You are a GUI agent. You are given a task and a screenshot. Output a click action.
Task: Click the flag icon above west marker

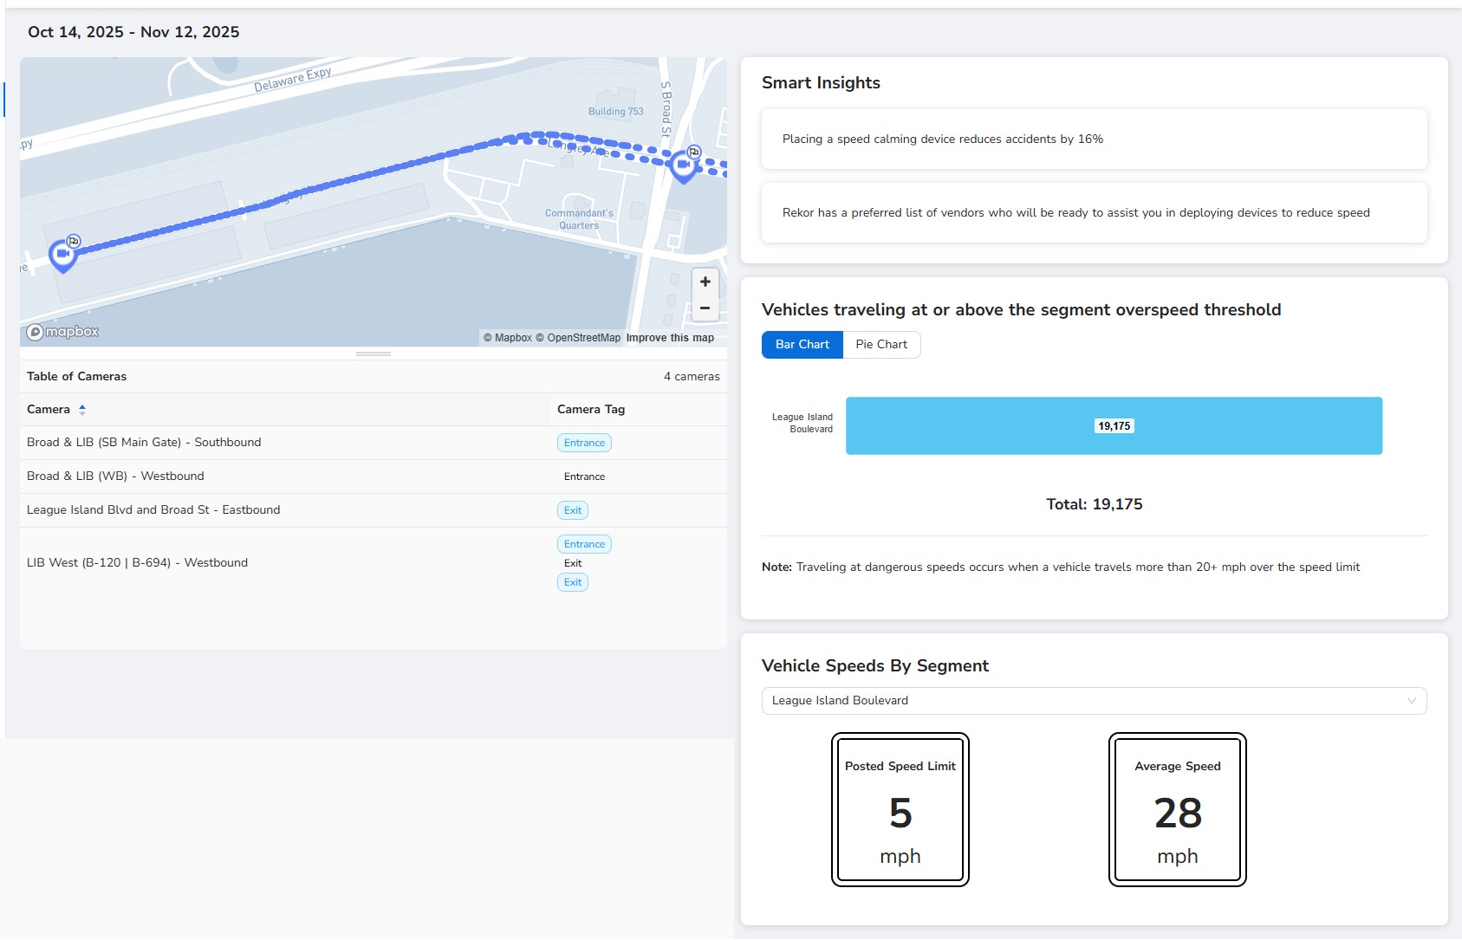click(x=75, y=241)
